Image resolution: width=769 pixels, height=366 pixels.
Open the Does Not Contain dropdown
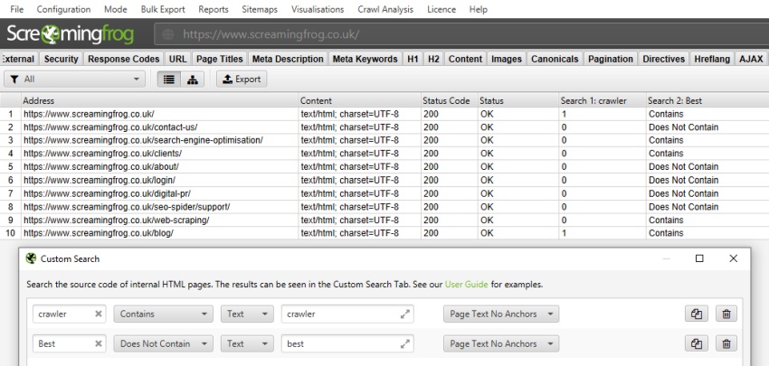(x=164, y=344)
